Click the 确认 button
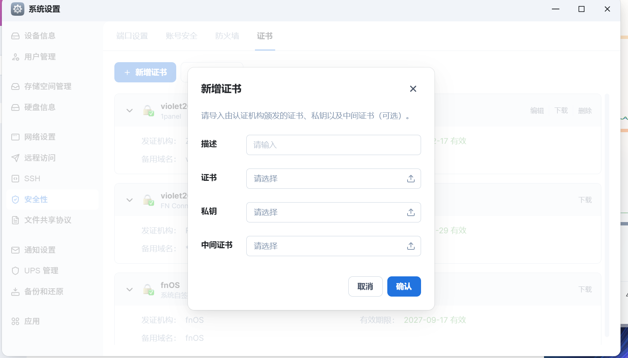 tap(404, 286)
